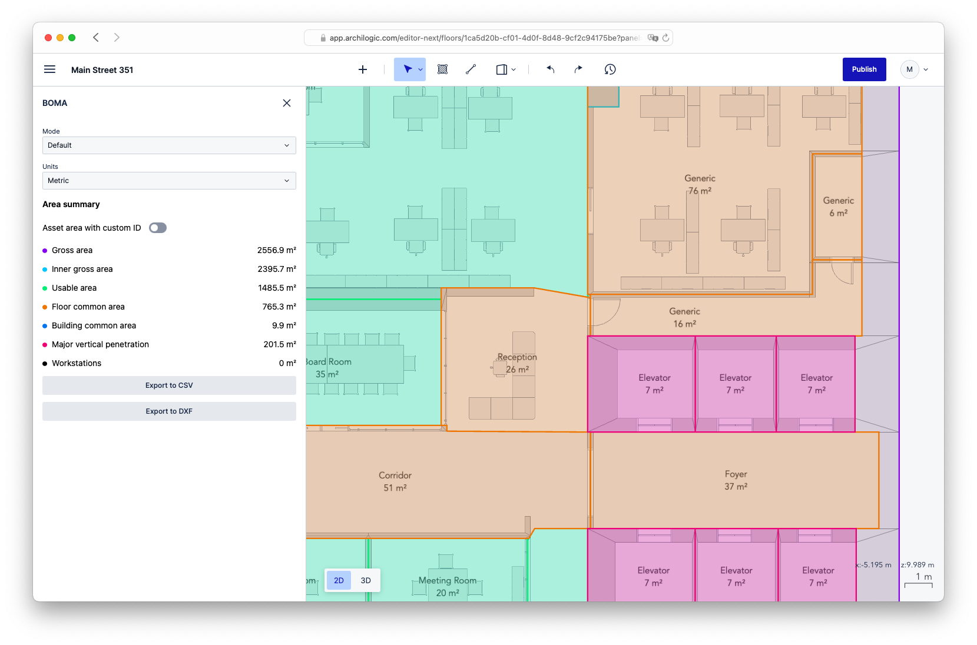Click the Main Street 351 title
The height and width of the screenshot is (645, 977).
click(x=102, y=69)
